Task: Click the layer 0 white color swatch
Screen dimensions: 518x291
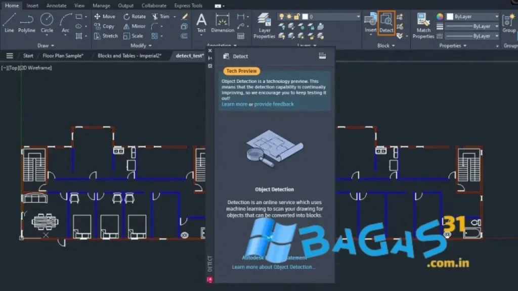Action: coord(305,17)
